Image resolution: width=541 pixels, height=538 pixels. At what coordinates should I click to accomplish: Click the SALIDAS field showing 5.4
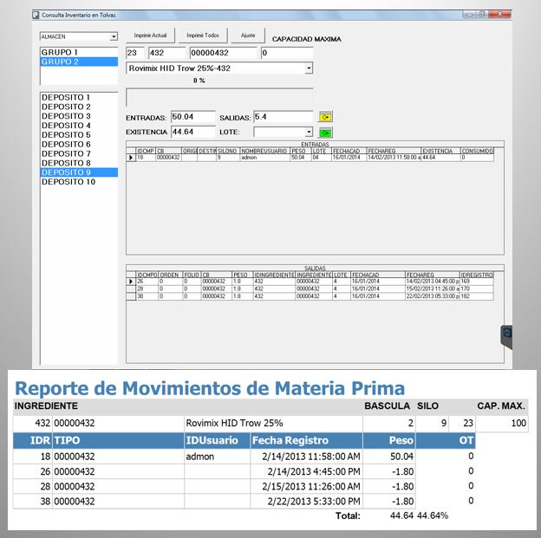point(284,117)
